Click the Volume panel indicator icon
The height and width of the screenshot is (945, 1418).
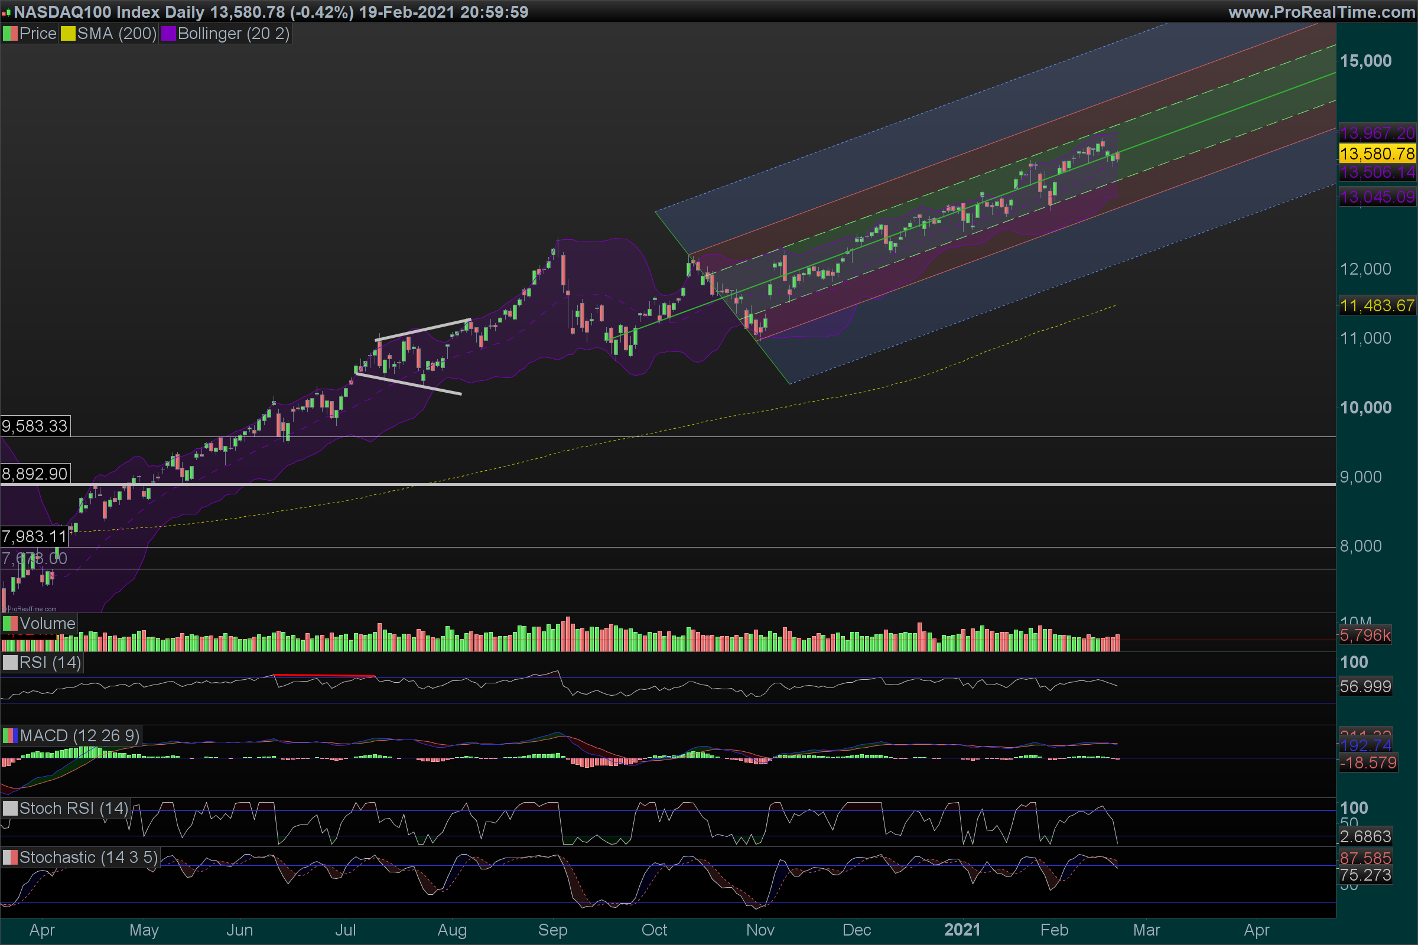[x=9, y=623]
